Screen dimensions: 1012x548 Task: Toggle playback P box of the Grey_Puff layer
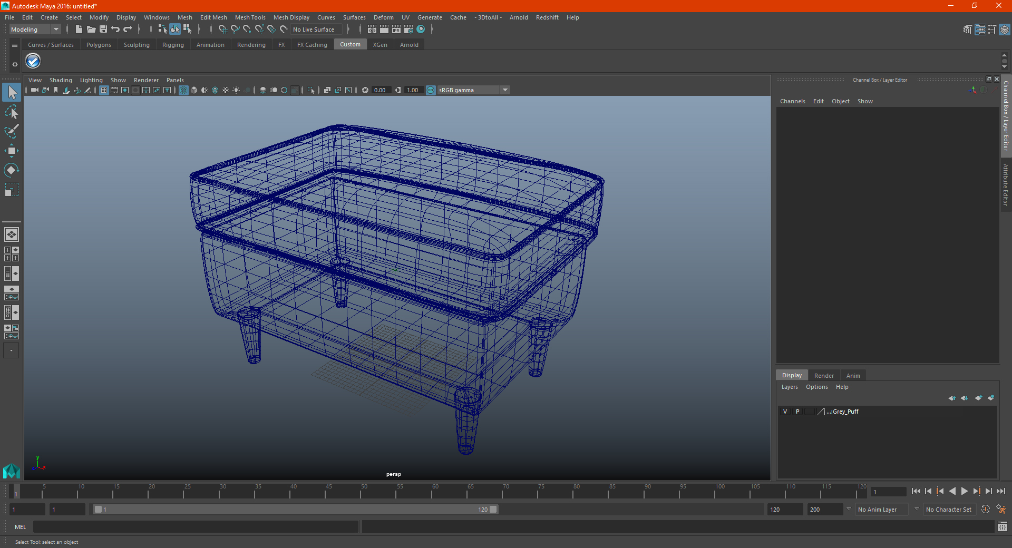797,412
